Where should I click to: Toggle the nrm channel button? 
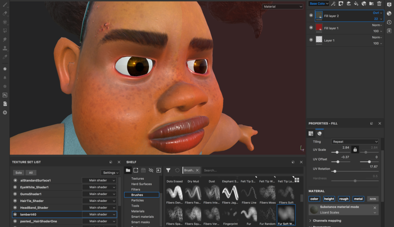click(373, 199)
